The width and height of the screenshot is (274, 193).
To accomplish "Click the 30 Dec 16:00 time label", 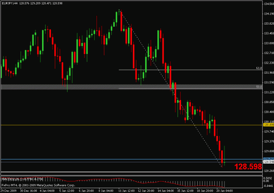I will tap(28, 190).
